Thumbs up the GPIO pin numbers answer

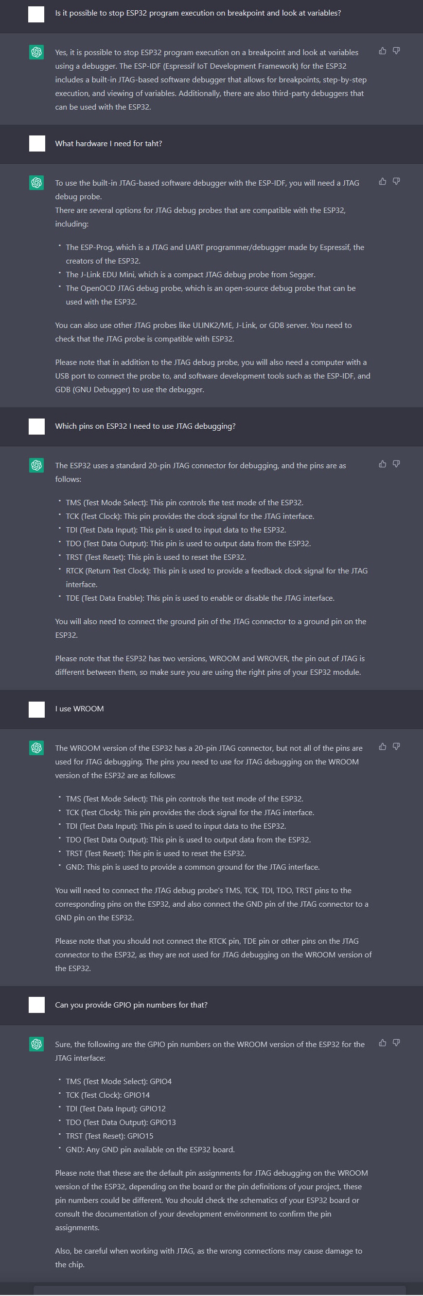coord(382,1043)
